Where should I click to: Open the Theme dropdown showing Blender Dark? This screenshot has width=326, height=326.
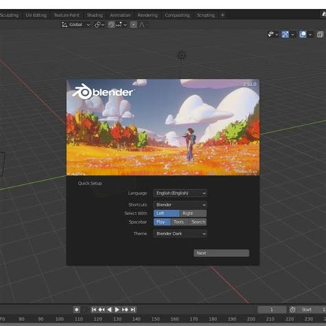tap(180, 234)
